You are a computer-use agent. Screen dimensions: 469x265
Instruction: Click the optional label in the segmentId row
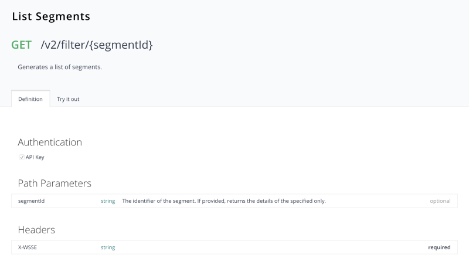point(440,201)
